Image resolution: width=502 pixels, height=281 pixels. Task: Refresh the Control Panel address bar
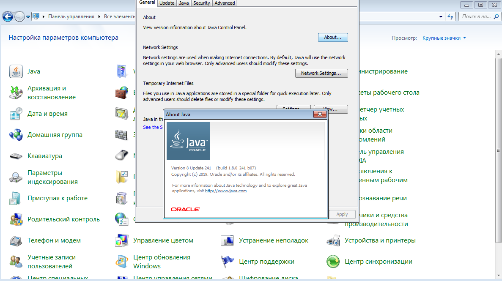pyautogui.click(x=450, y=16)
